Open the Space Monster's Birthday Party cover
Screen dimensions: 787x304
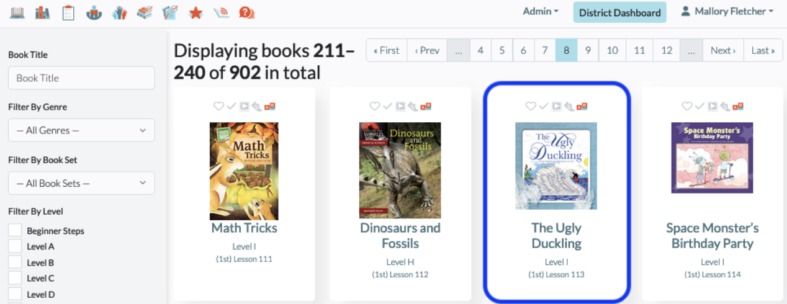click(713, 158)
